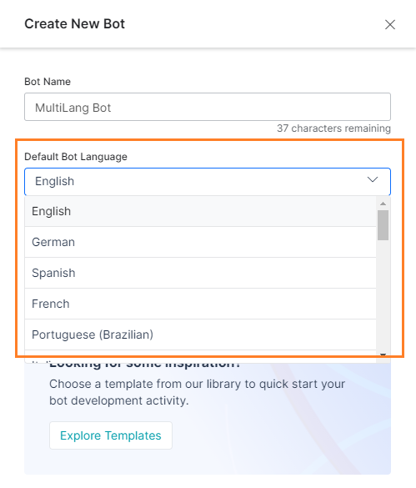This screenshot has height=488, width=416.
Task: Click the Default Bot Language label
Action: point(76,157)
